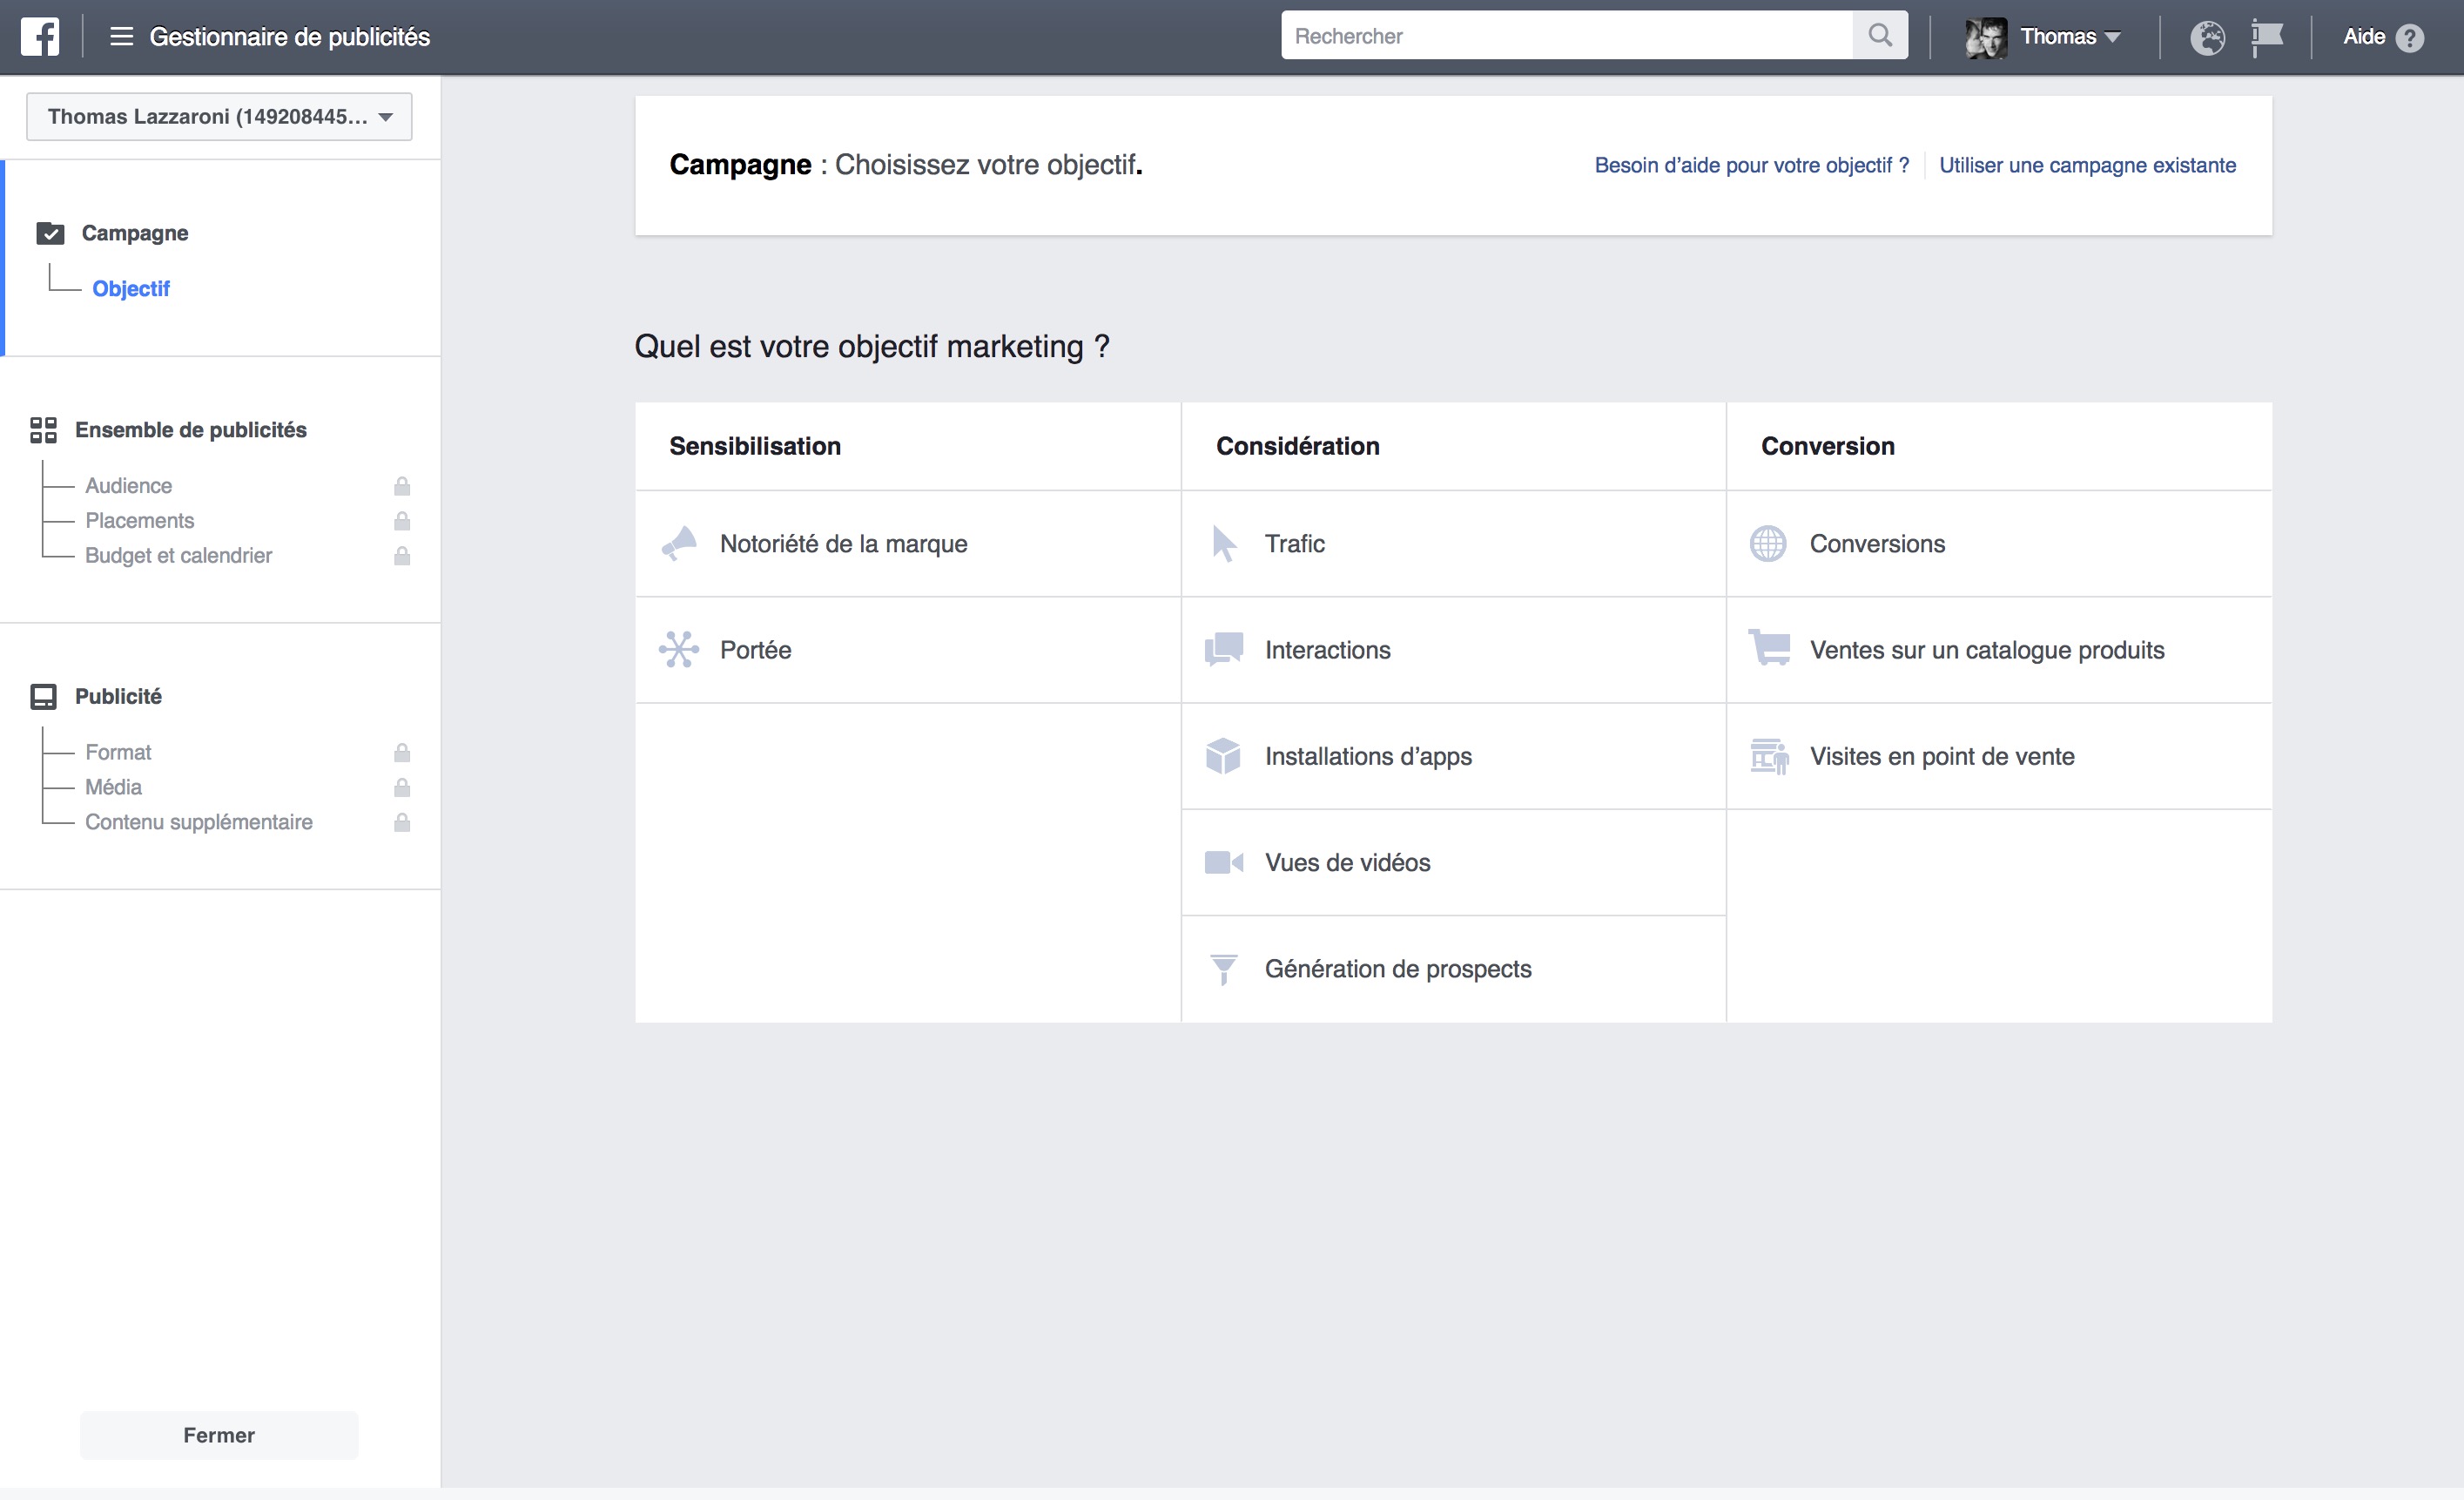This screenshot has width=2464, height=1500.
Task: Open the Publicité section in sidebar
Action: [x=118, y=695]
